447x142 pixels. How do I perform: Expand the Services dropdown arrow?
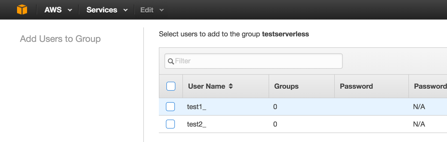(126, 10)
